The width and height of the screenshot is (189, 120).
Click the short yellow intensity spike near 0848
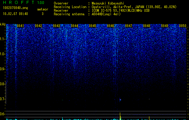pos(149,118)
